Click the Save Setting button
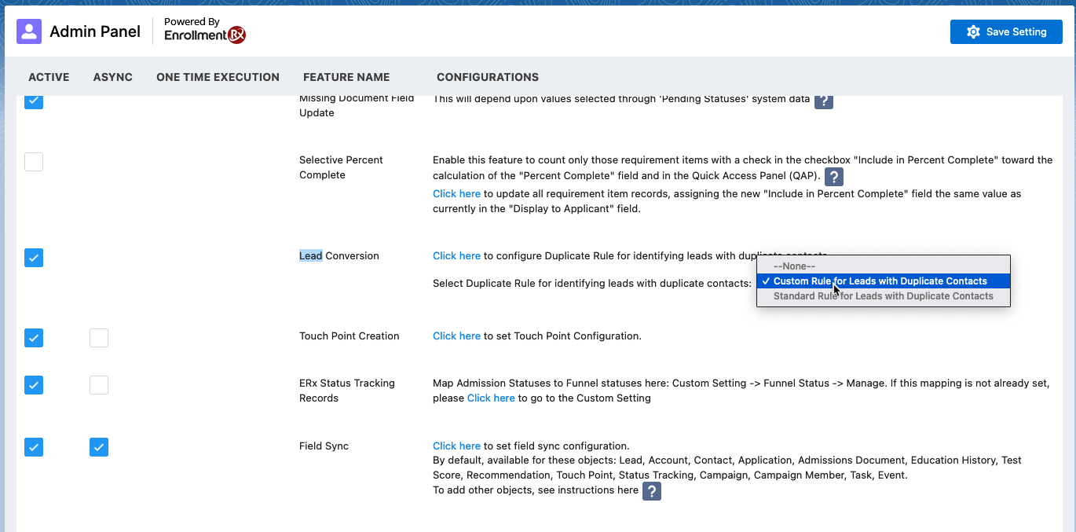Image resolution: width=1076 pixels, height=532 pixels. [1006, 32]
